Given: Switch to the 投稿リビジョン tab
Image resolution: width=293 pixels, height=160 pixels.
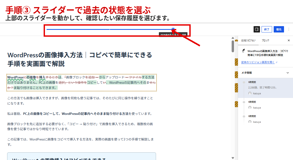Looking at the screenshot, I should pos(248,40).
